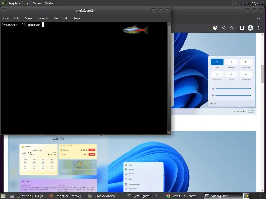Click 'New' in the pictured context menu
This screenshot has height=199, width=266.
pos(130,179)
